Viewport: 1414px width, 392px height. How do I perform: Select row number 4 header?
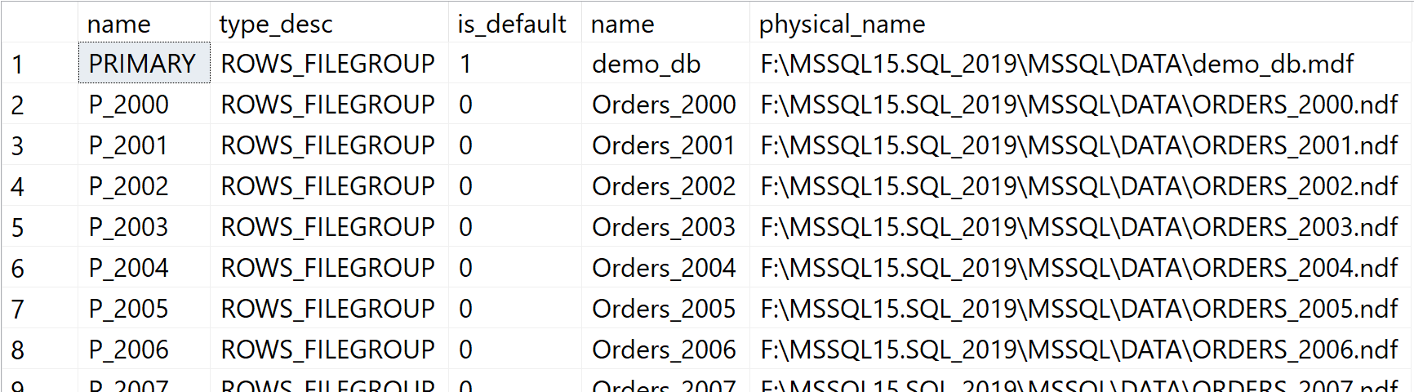pyautogui.click(x=39, y=185)
